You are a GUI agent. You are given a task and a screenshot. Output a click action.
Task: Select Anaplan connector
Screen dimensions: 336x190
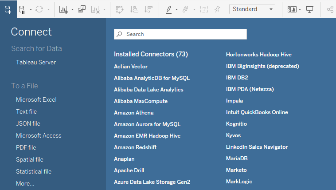tap(124, 159)
